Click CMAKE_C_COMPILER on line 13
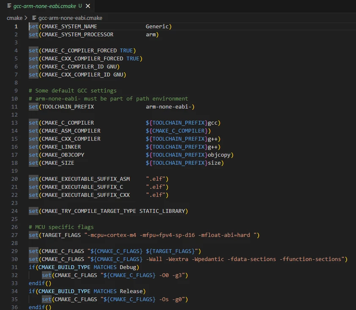The height and width of the screenshot is (310, 356). [x=68, y=123]
